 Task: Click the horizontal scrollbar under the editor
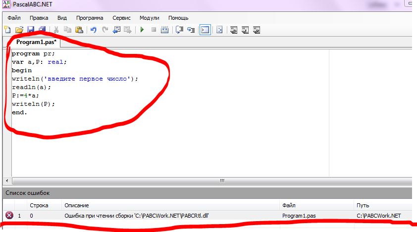(208, 181)
